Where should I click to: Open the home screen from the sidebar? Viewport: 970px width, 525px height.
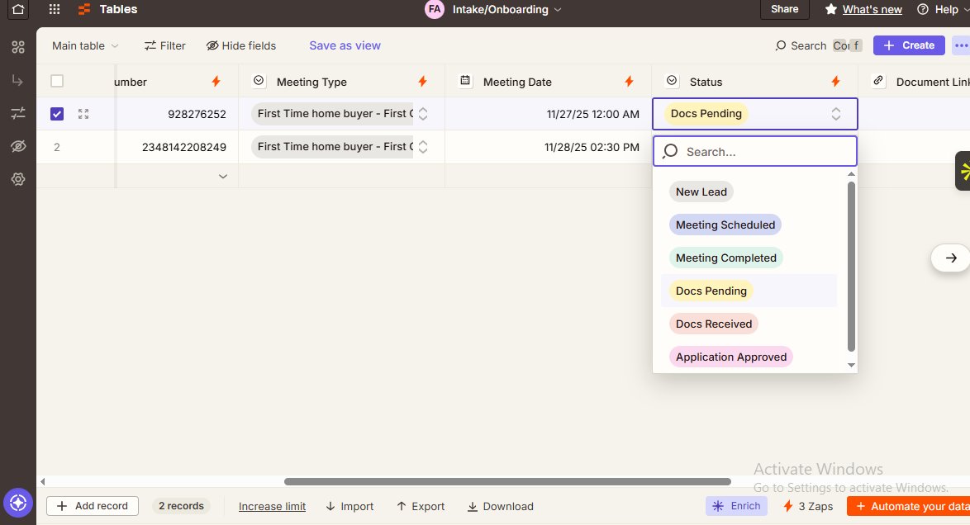[17, 9]
